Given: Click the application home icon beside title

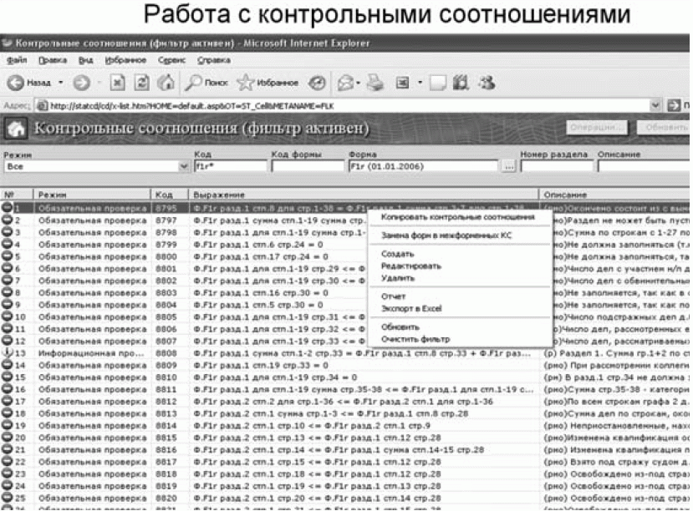Looking at the screenshot, I should [17, 129].
